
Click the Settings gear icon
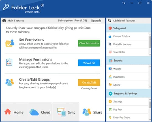tap(110, 101)
